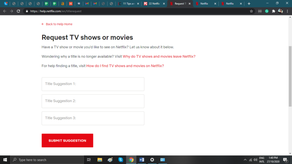This screenshot has height=164, width=292.
Task: Open the Grammarly extension
Action: (x=267, y=11)
